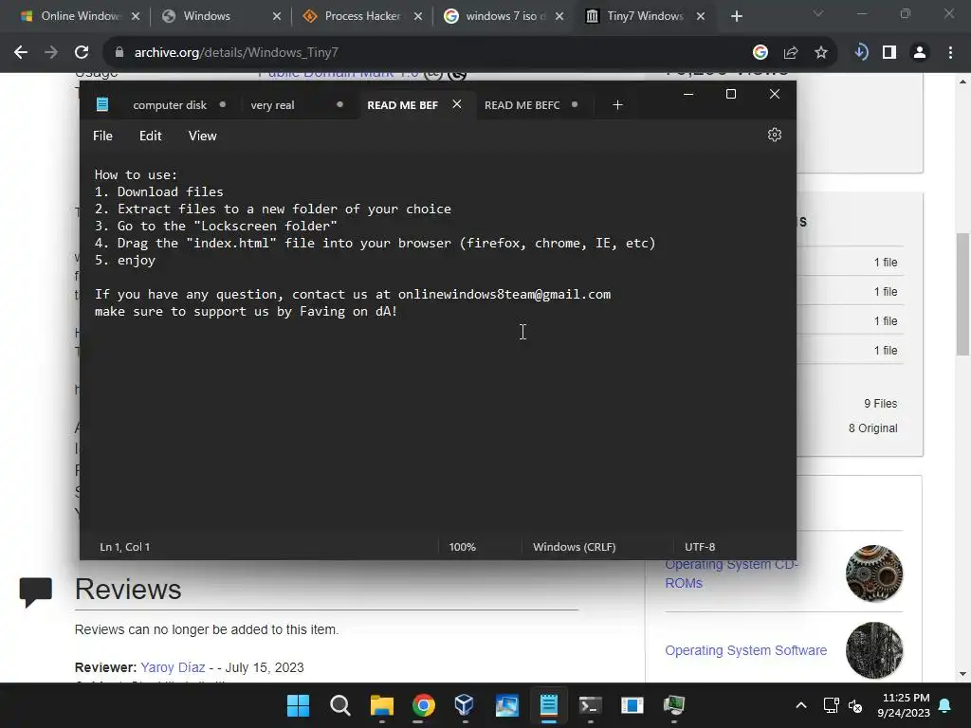Click the volume muted tray icon
971x728 pixels.
(x=855, y=705)
